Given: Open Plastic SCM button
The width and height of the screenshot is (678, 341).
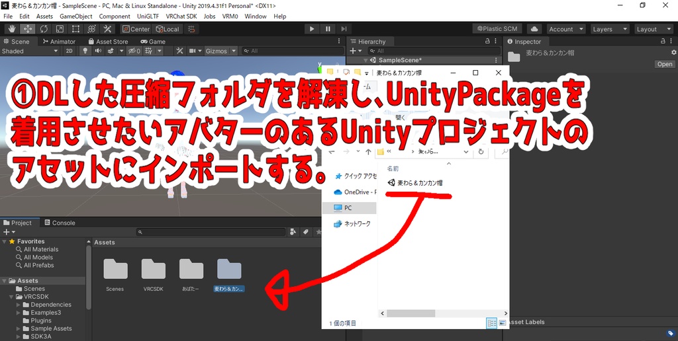Looking at the screenshot, I should 497,29.
